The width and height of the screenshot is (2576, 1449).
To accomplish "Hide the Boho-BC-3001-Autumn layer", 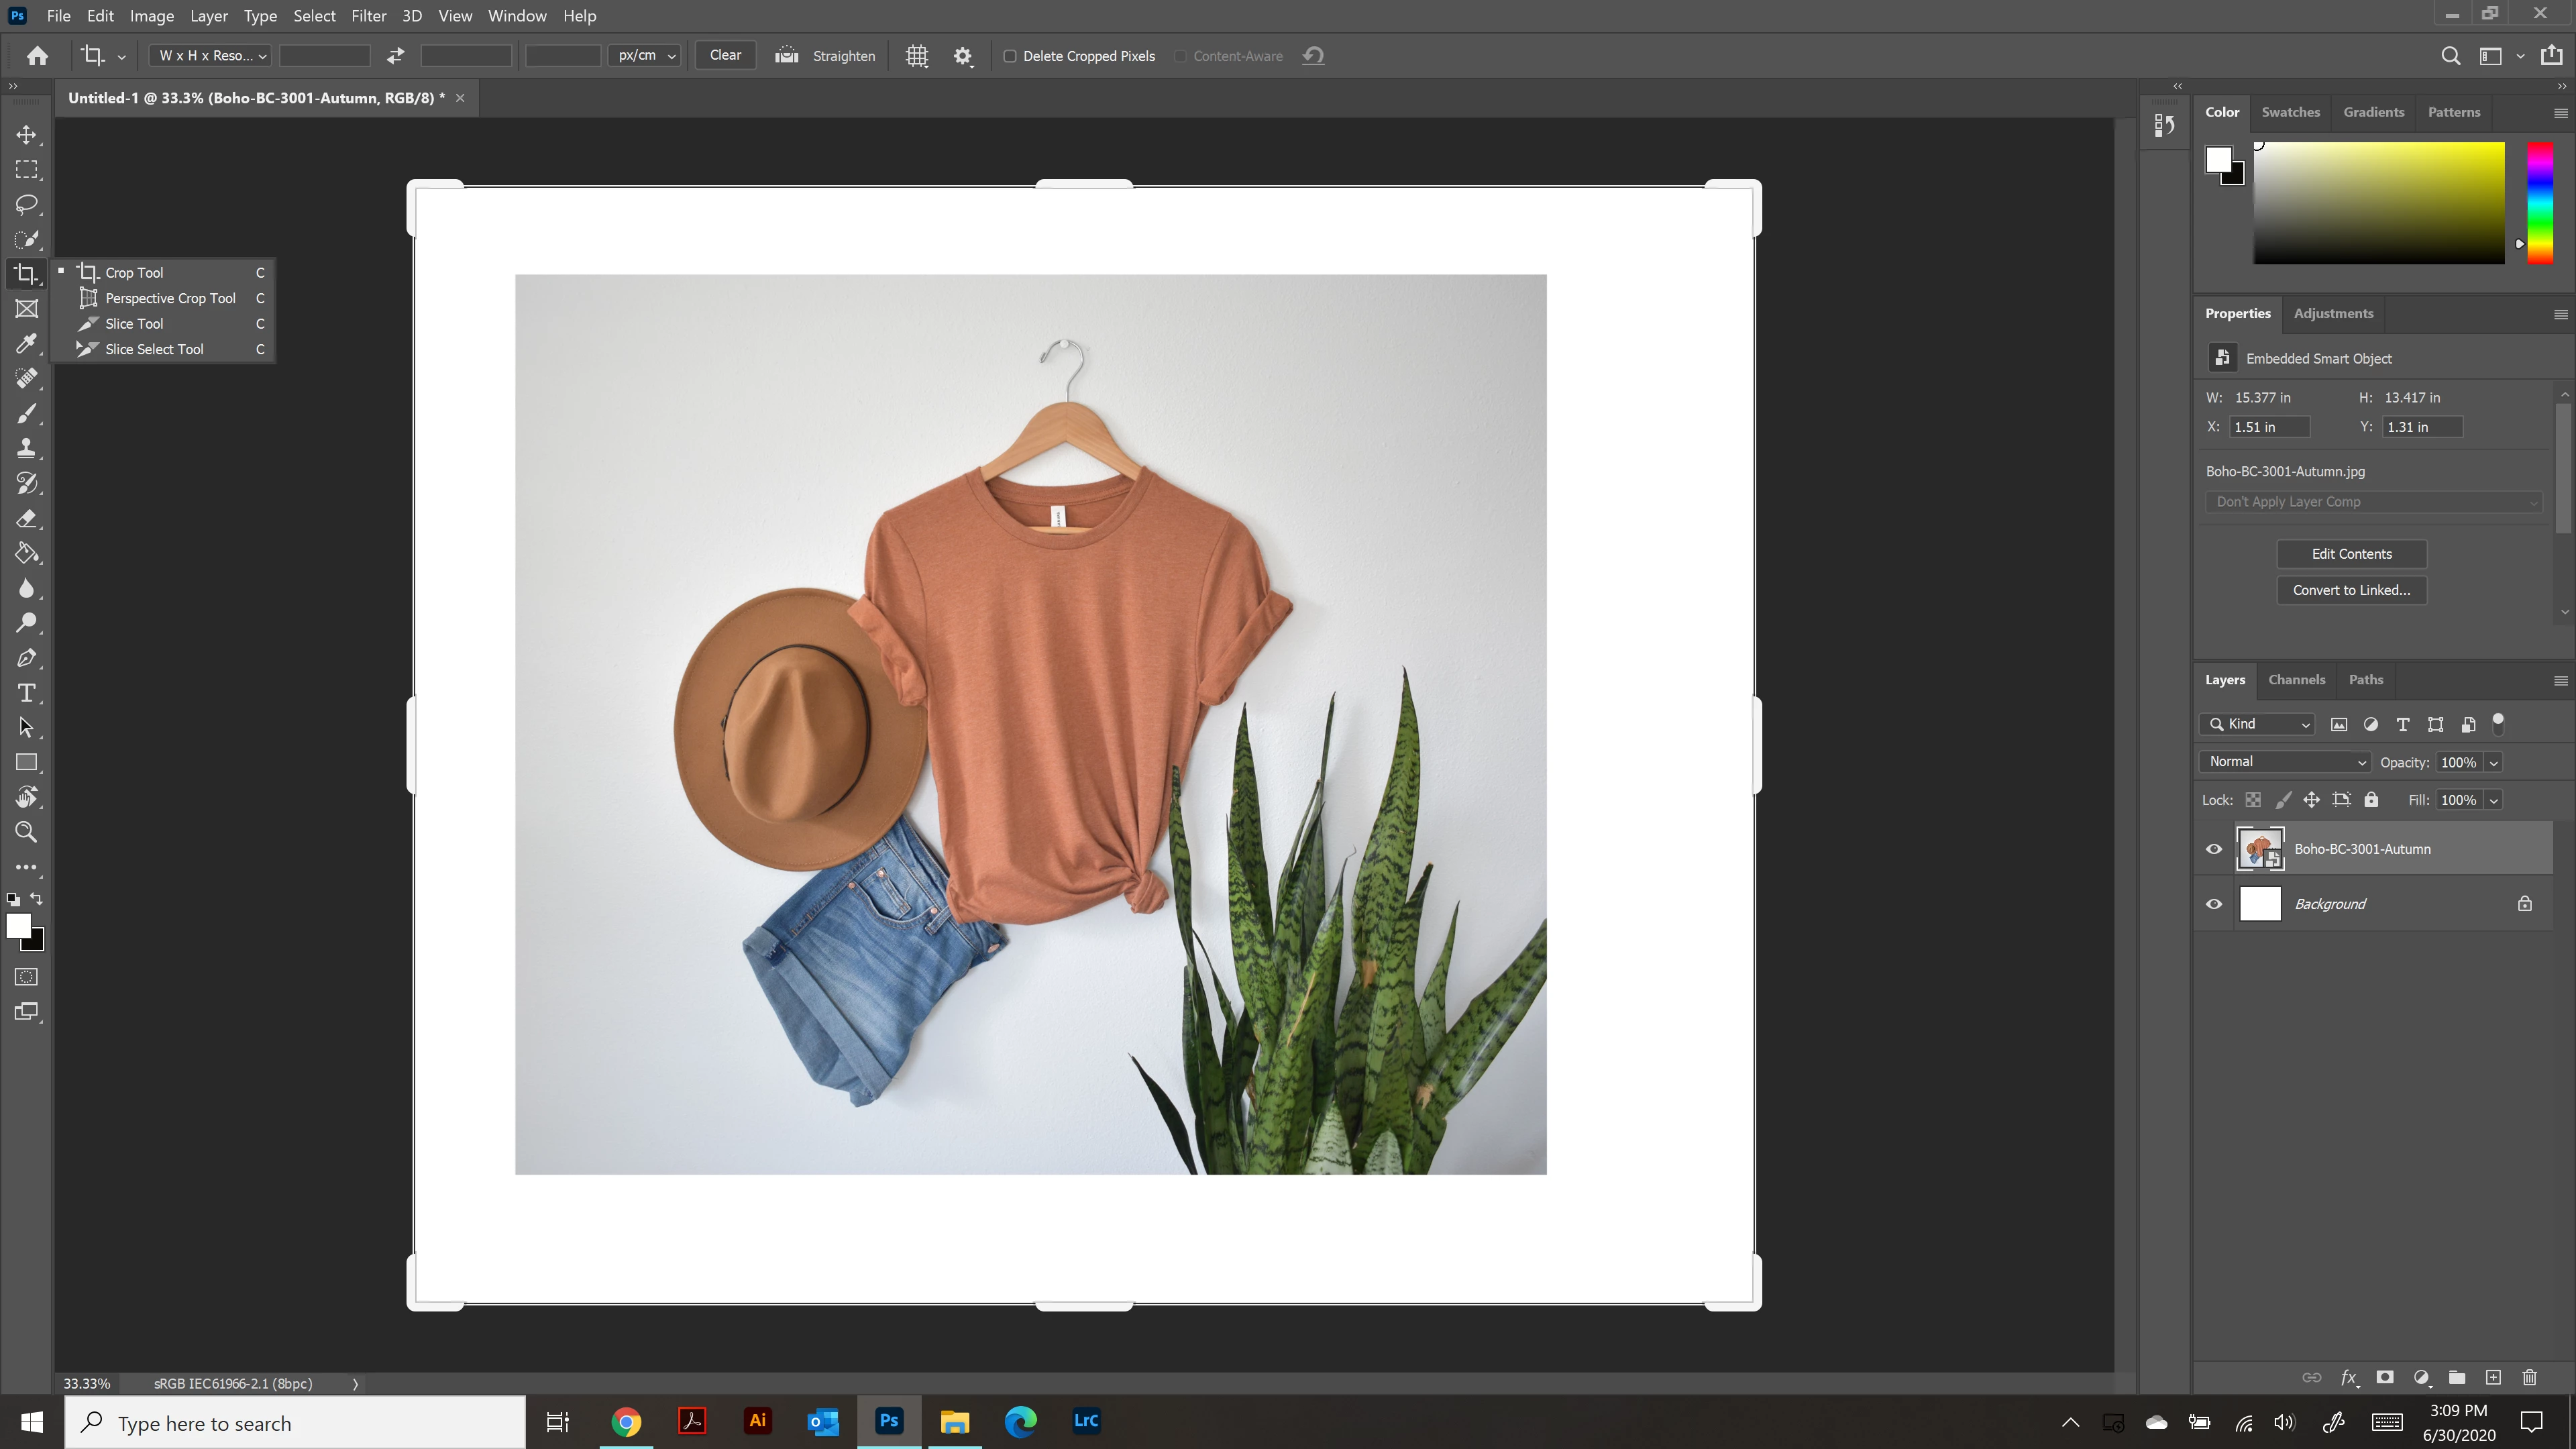I will pos(2214,849).
